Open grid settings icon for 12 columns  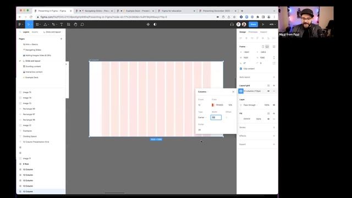point(241,91)
